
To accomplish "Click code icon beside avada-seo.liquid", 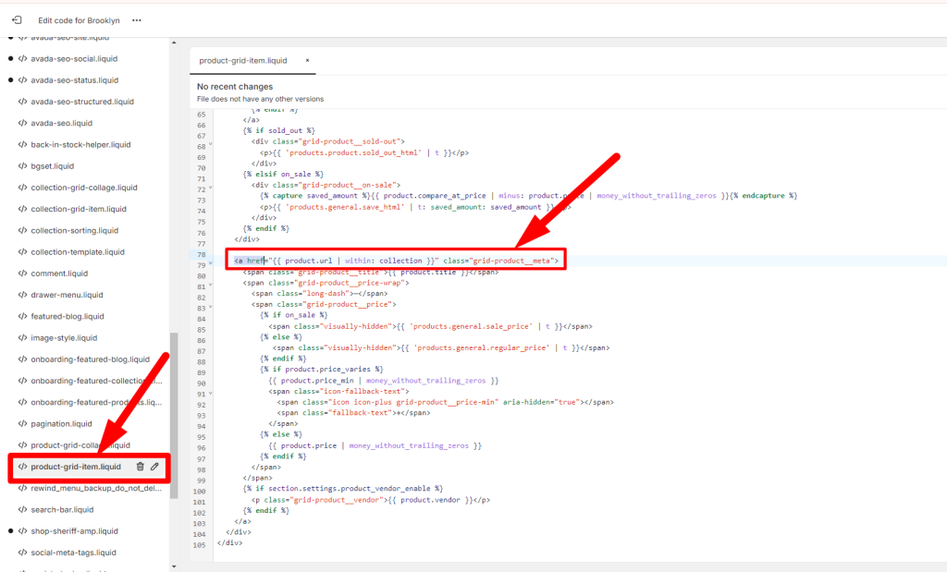I will tap(22, 123).
